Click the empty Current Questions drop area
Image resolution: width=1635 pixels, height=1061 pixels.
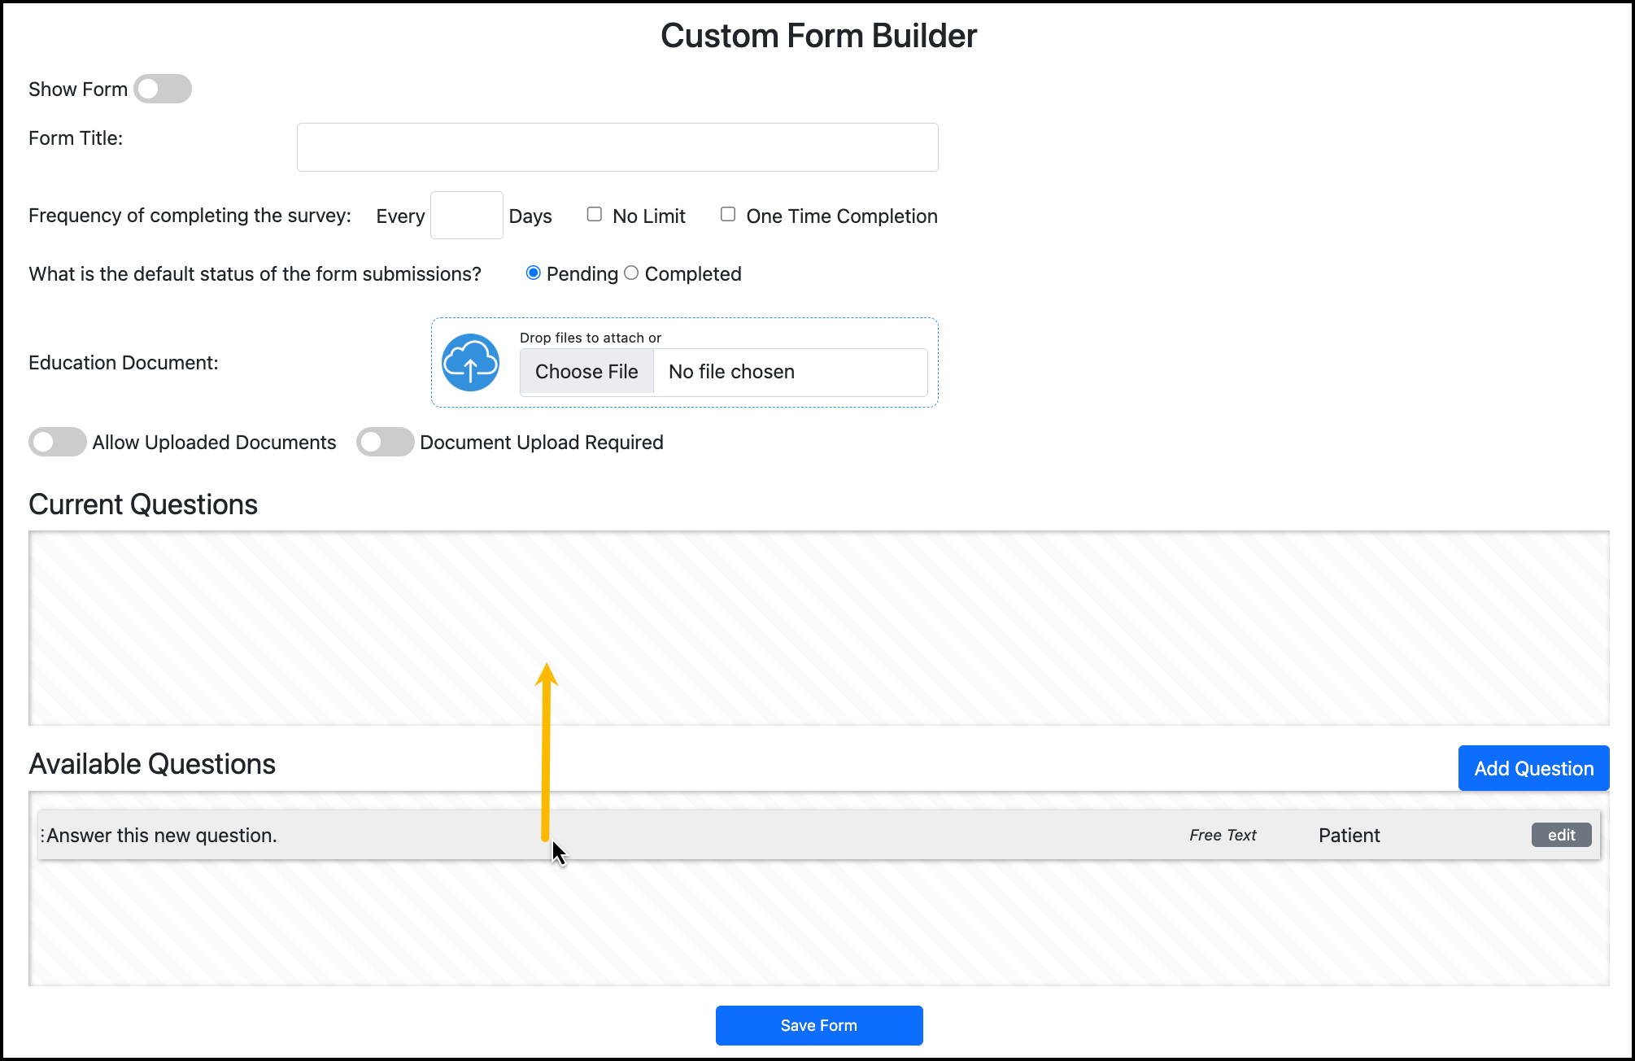click(818, 628)
